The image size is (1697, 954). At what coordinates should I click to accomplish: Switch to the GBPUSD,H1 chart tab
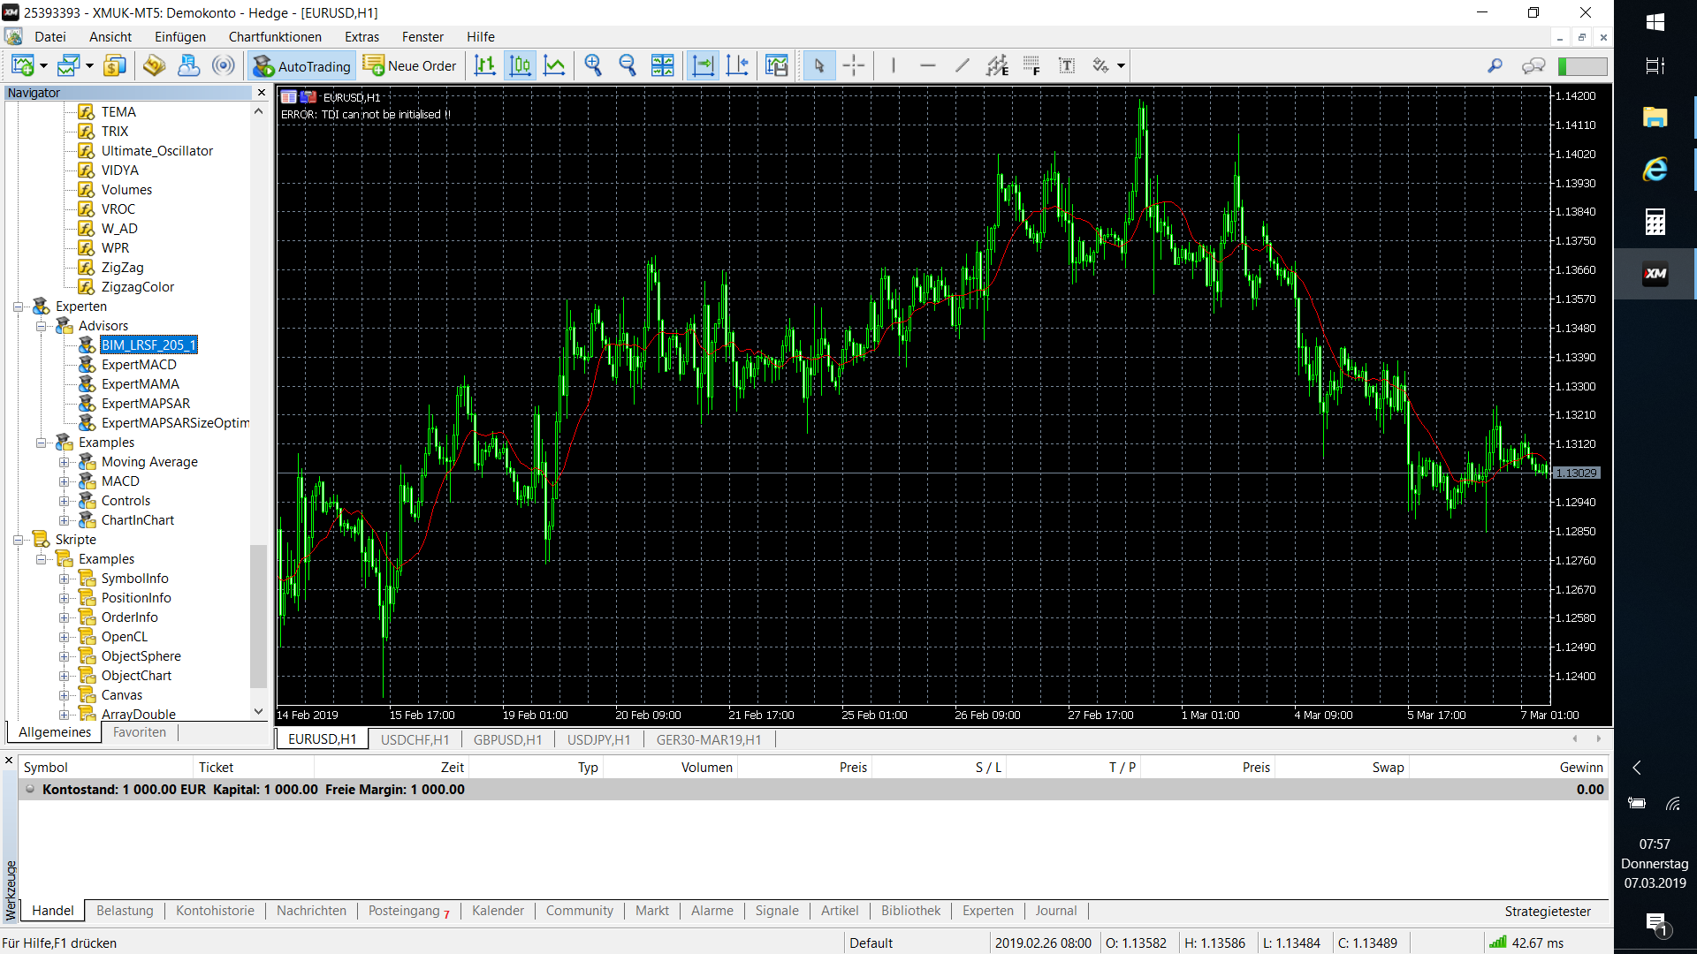507,739
